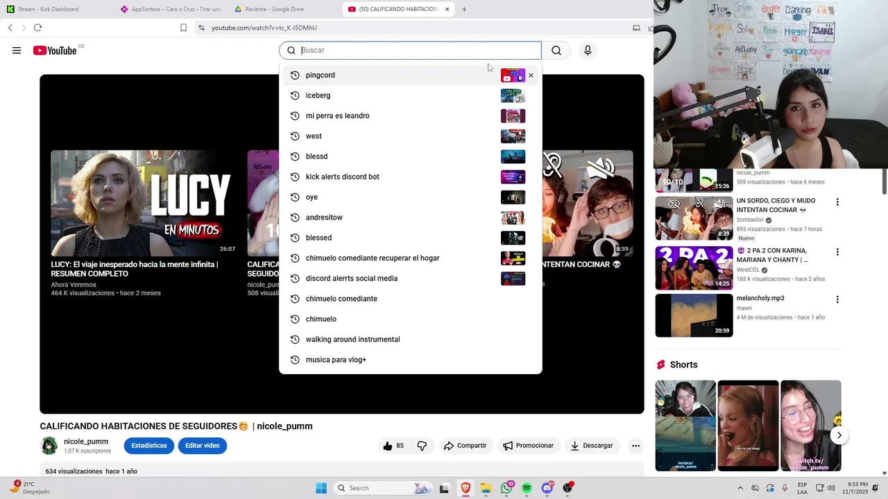Start voice search with the microphone
888x499 pixels.
pos(588,51)
